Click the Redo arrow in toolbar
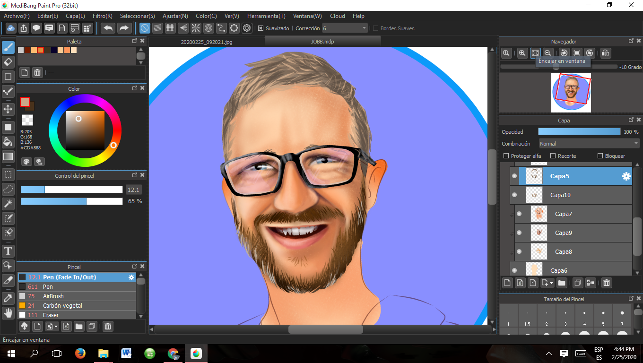Image resolution: width=643 pixels, height=363 pixels. 124,28
